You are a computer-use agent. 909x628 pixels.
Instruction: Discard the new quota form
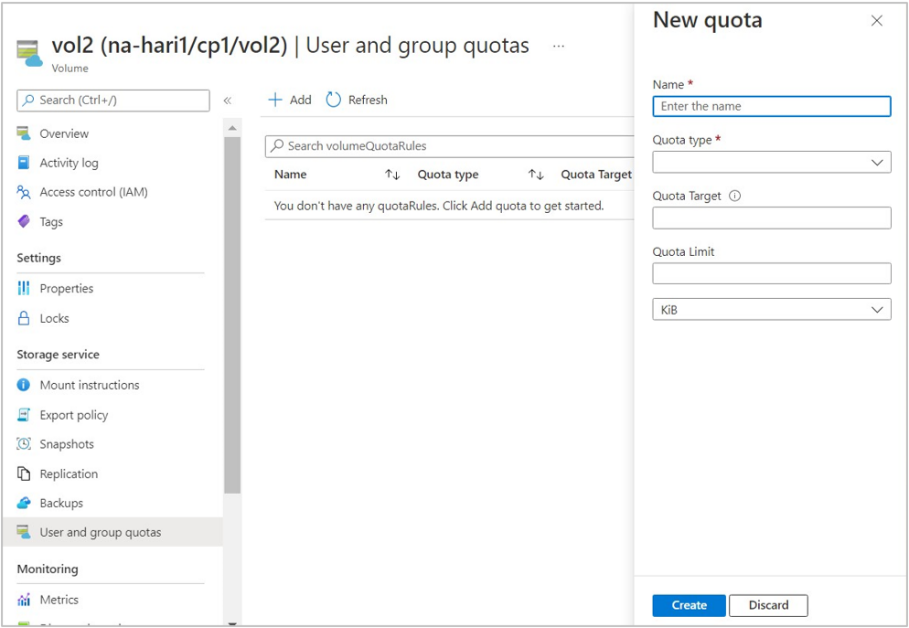[x=768, y=605]
